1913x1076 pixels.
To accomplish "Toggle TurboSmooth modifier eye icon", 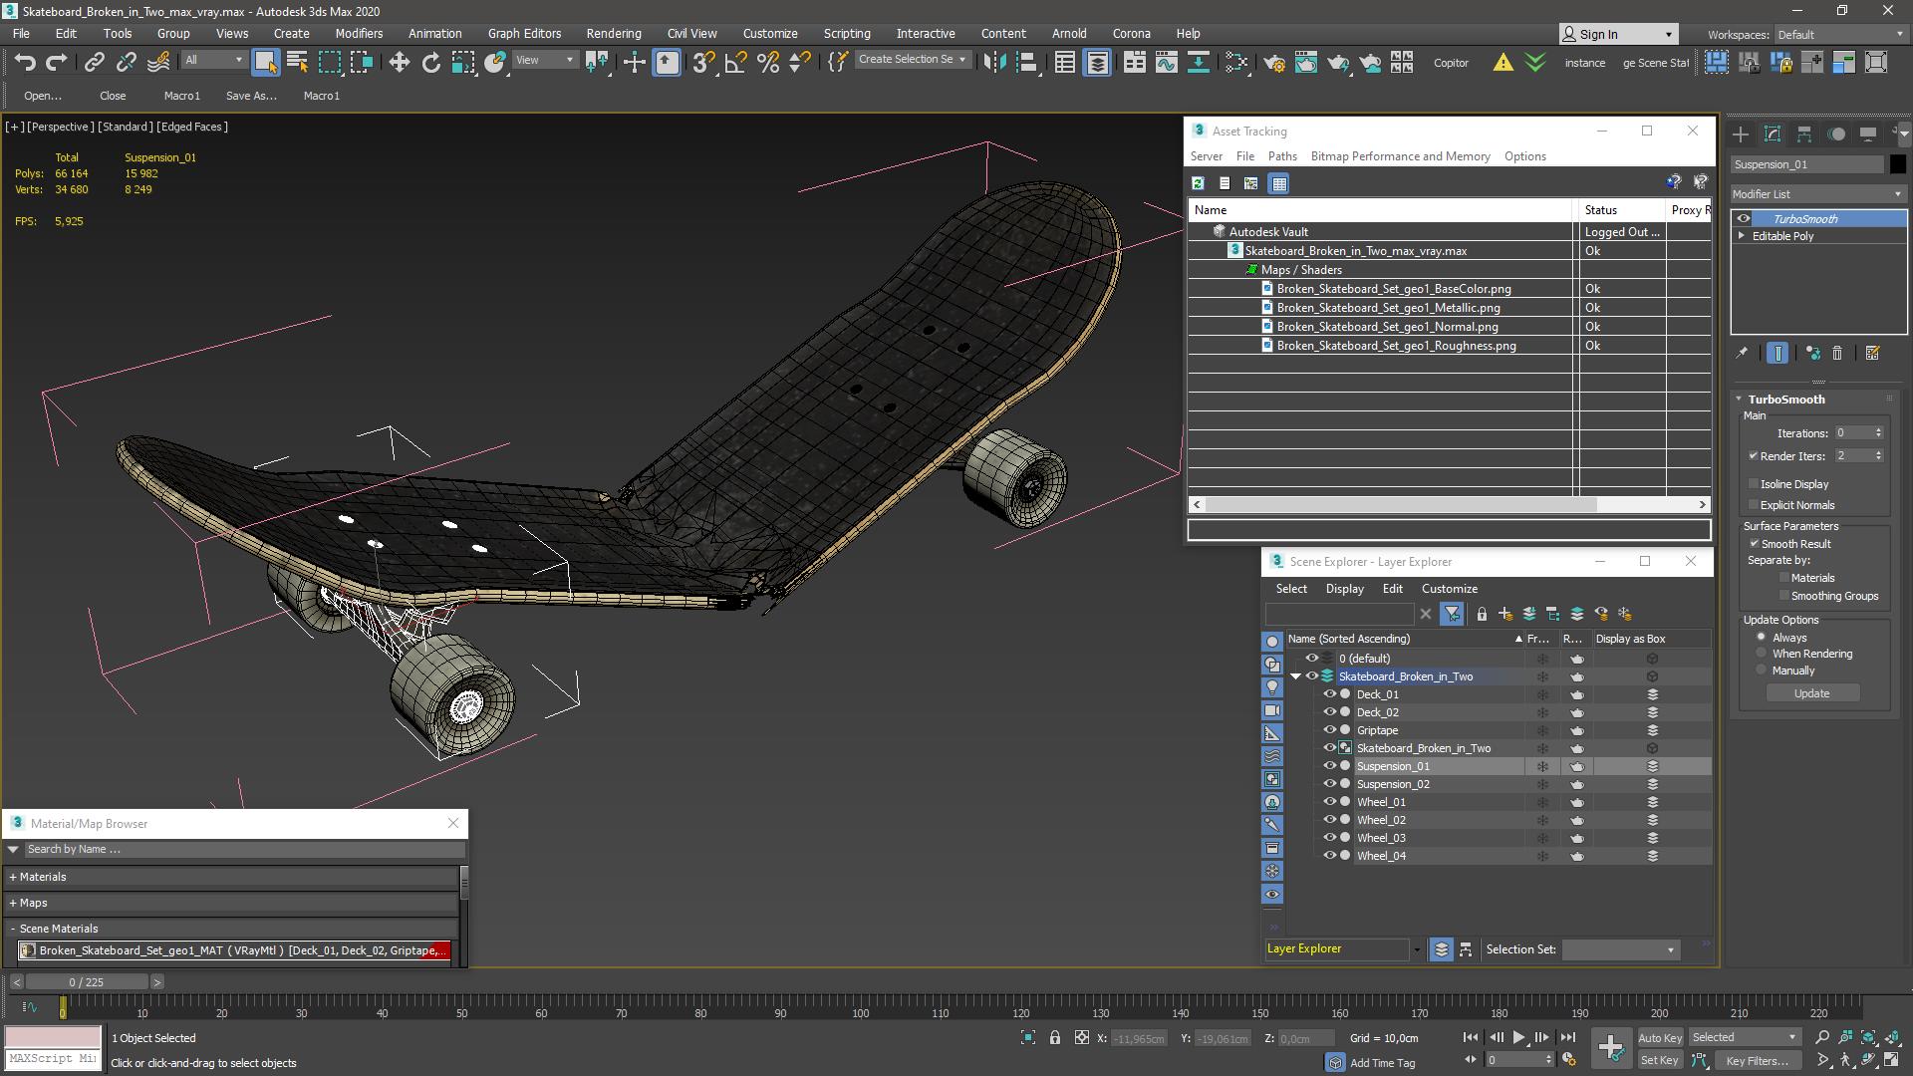I will [1743, 218].
